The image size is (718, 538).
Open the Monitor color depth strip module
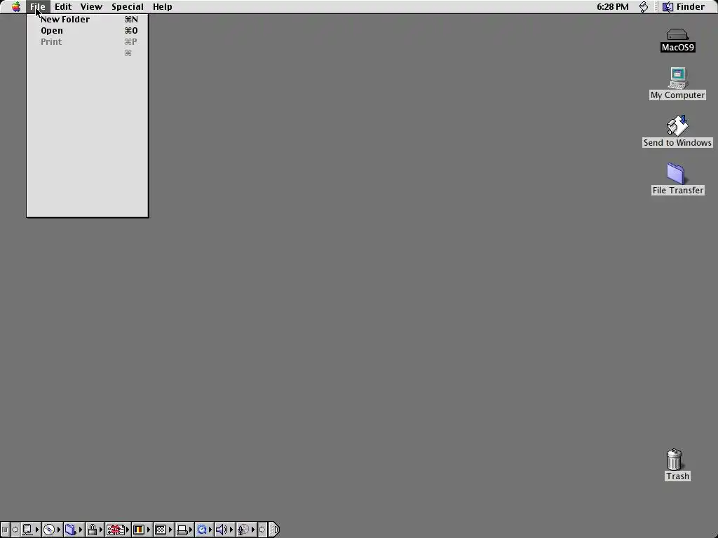(142, 530)
